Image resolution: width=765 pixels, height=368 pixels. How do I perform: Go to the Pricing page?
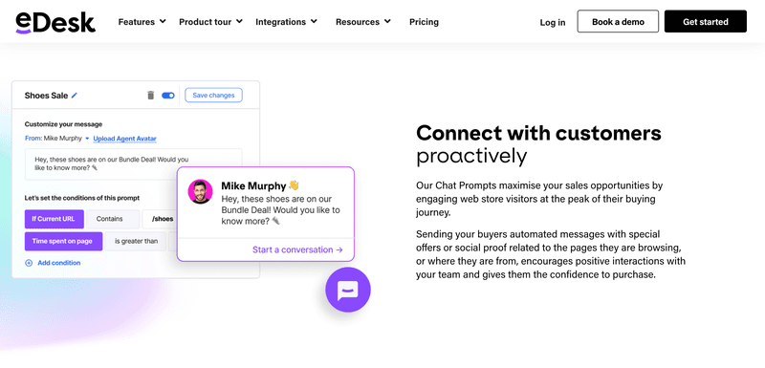(424, 22)
